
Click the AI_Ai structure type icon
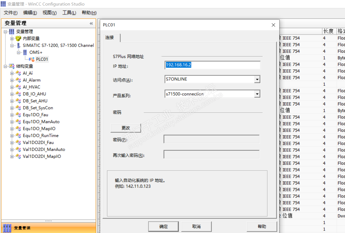click(19, 73)
